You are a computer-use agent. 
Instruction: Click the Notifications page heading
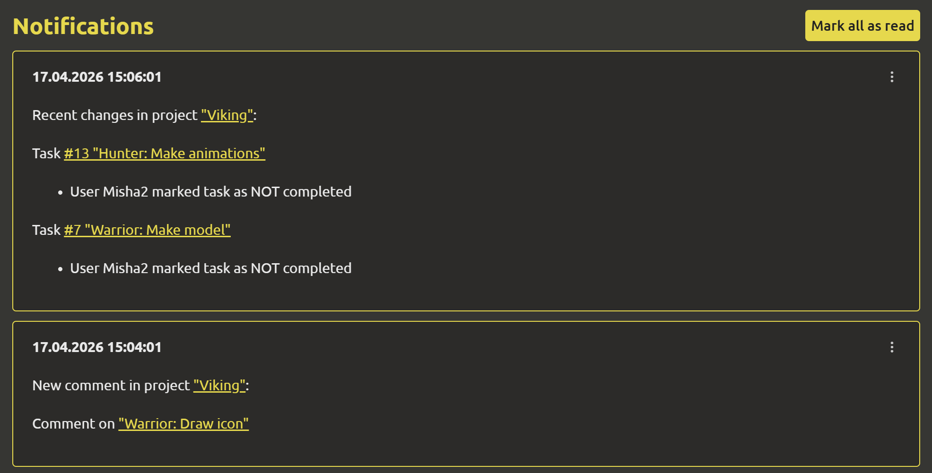click(x=83, y=26)
